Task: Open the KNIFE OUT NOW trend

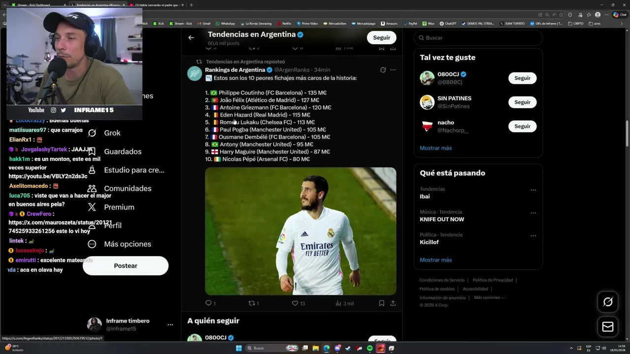Action: coord(442,219)
